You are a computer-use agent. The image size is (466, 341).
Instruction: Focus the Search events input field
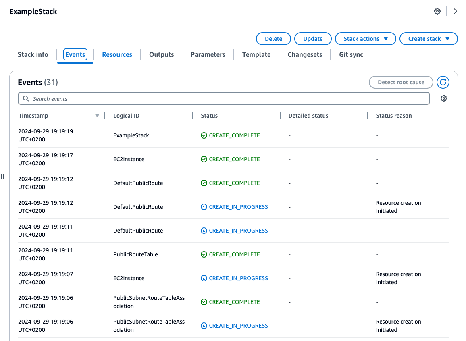click(226, 98)
